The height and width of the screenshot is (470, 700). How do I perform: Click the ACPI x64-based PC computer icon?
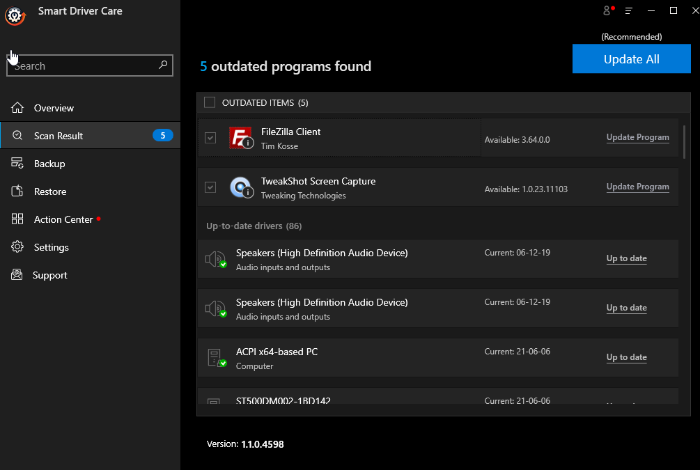pos(217,358)
